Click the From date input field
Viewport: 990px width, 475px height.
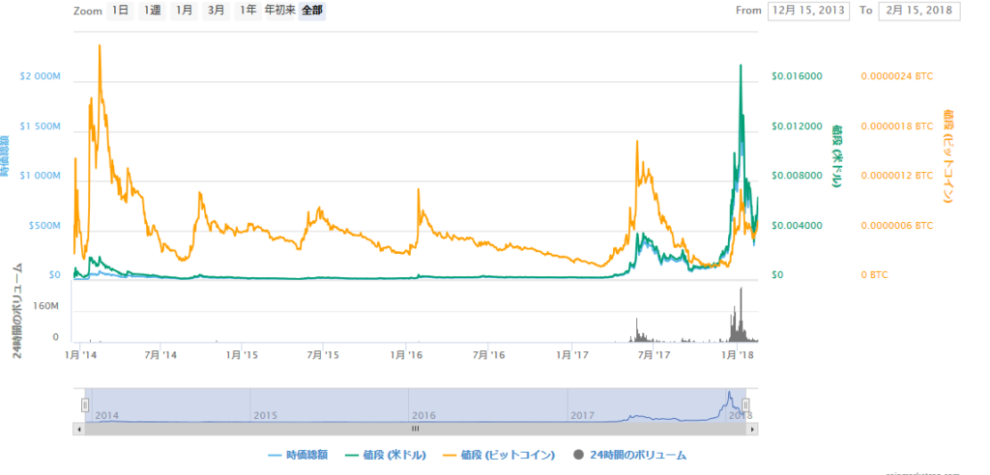tap(807, 11)
